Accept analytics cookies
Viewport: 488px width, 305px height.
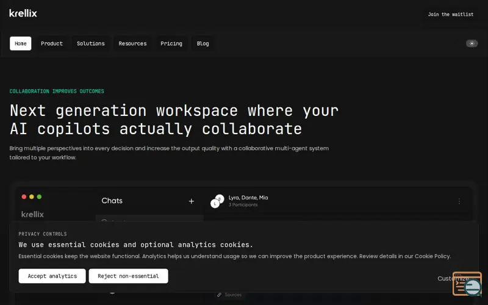(52, 276)
